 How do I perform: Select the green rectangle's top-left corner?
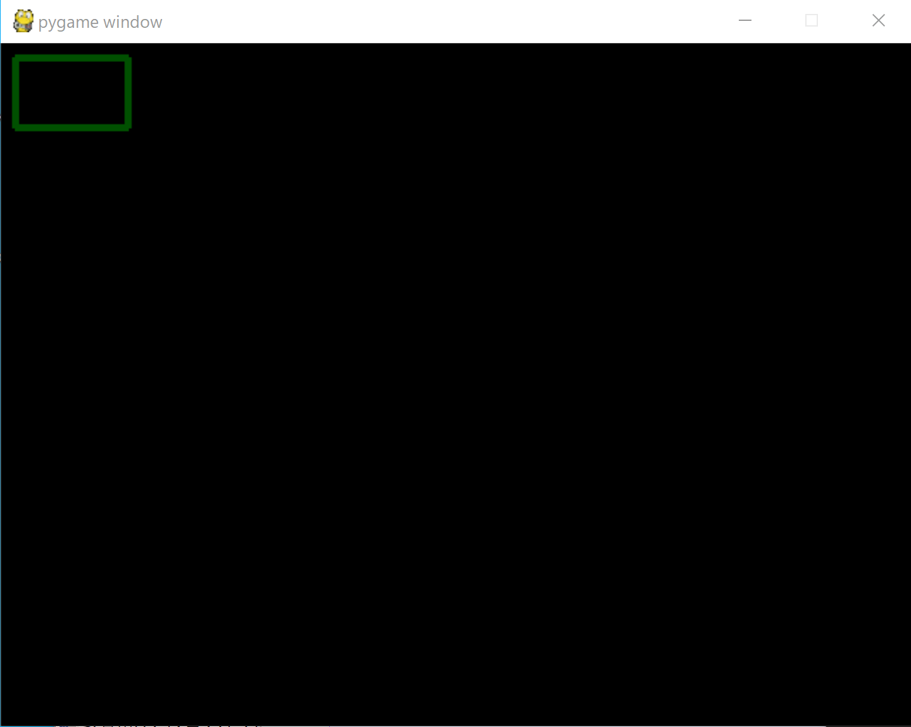coord(16,58)
